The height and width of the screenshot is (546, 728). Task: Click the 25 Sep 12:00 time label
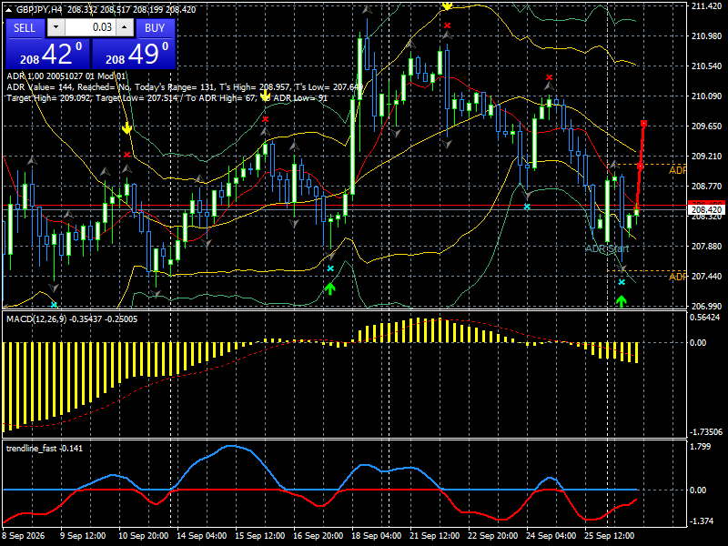click(x=609, y=536)
